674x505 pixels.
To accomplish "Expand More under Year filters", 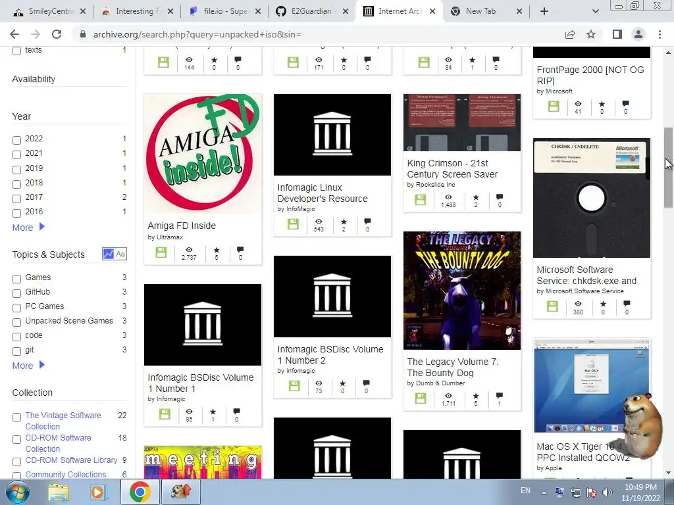I will [x=28, y=227].
